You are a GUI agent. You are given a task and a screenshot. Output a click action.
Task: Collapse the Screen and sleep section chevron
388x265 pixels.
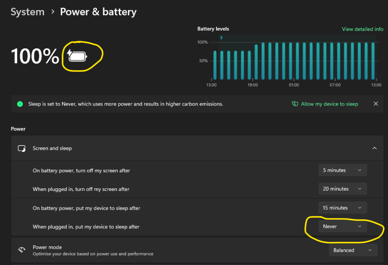pos(374,148)
